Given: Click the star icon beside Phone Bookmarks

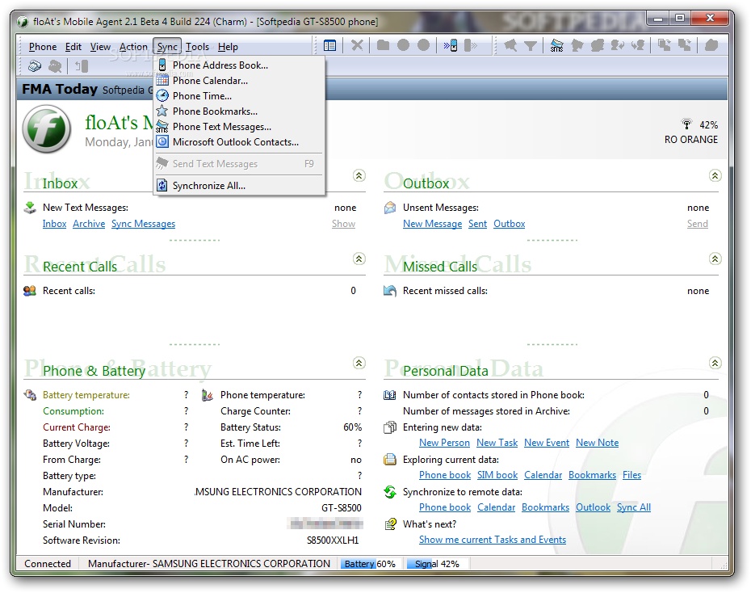Looking at the screenshot, I should coord(162,111).
